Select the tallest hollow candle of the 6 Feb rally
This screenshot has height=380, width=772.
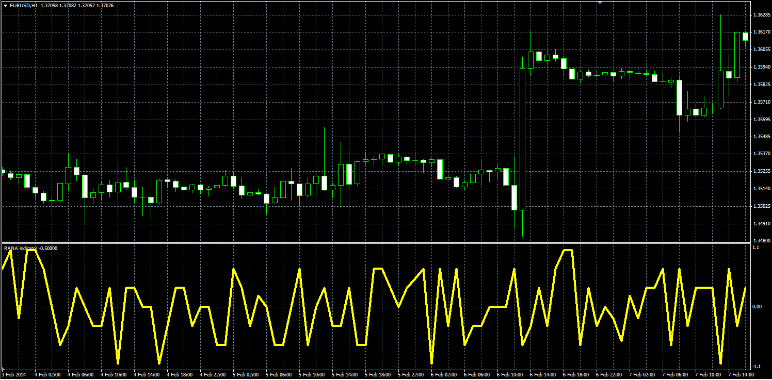[x=522, y=139]
